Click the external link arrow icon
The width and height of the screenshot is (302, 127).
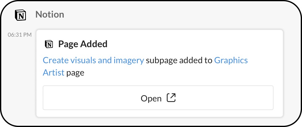click(171, 98)
